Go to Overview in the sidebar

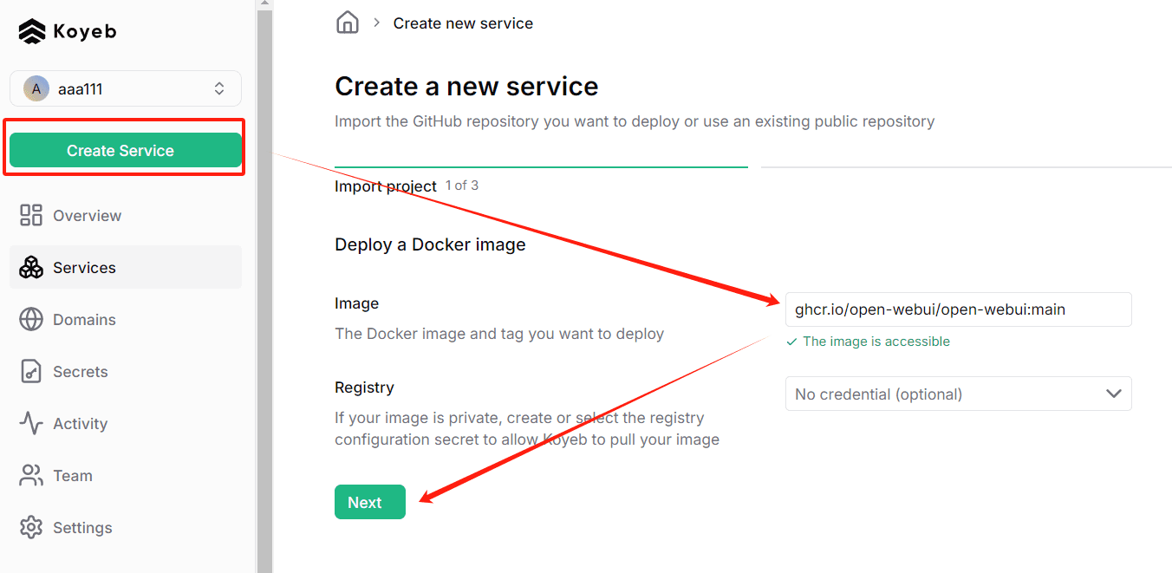tap(126, 215)
